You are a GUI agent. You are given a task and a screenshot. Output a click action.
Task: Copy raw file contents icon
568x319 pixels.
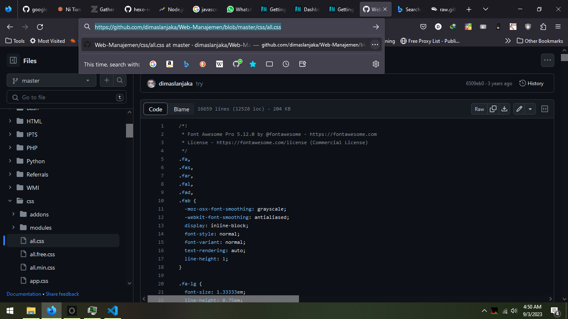click(x=493, y=109)
